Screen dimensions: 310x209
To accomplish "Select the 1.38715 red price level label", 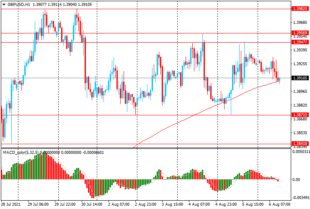I will click(x=300, y=115).
